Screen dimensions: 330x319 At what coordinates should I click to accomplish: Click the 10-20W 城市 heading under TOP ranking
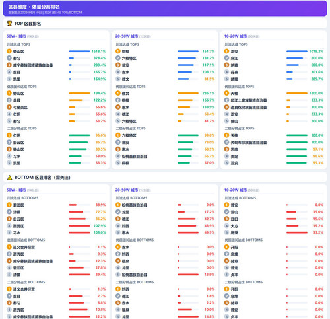point(236,36)
